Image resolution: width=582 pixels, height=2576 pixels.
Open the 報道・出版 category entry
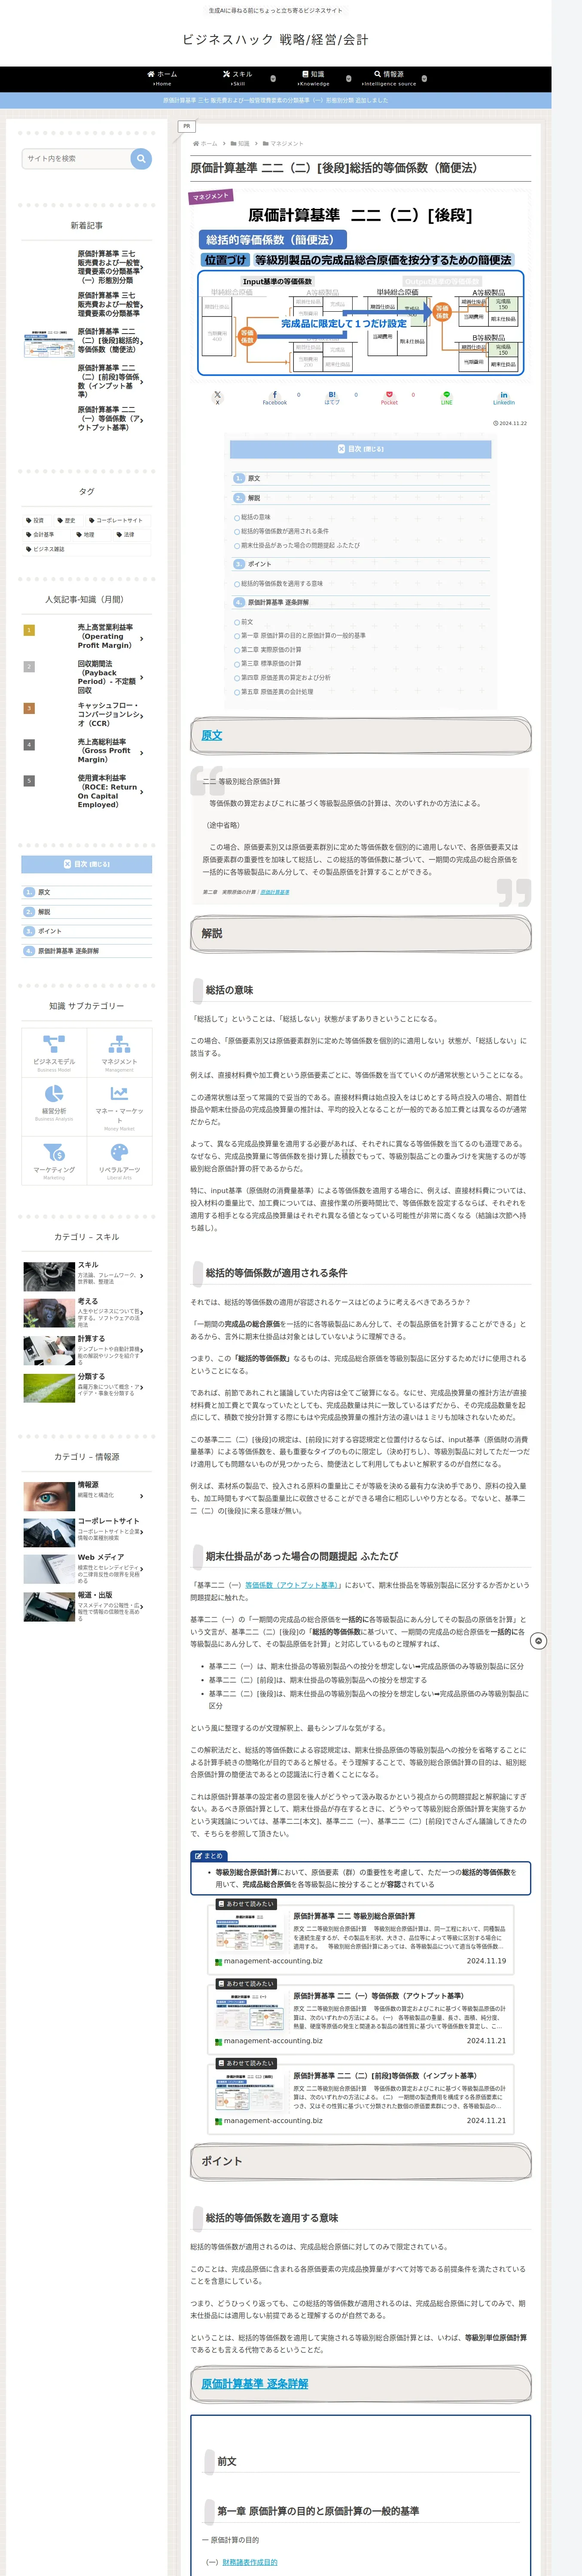click(87, 1607)
